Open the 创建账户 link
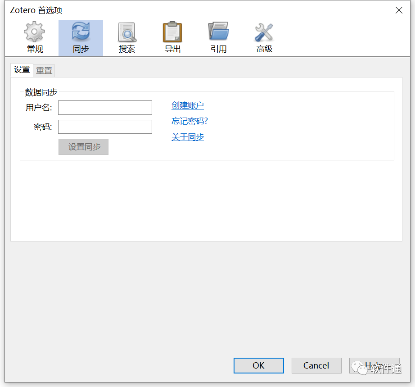Screen dimensions: 415x387 [x=188, y=105]
